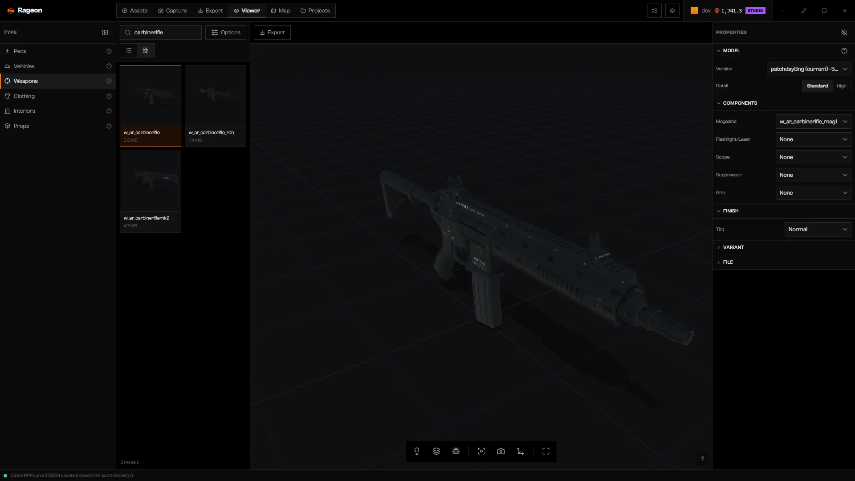Select the Clothing type
855x481 pixels.
pos(58,96)
